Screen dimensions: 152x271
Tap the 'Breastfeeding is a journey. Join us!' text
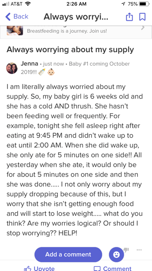coord(67,31)
